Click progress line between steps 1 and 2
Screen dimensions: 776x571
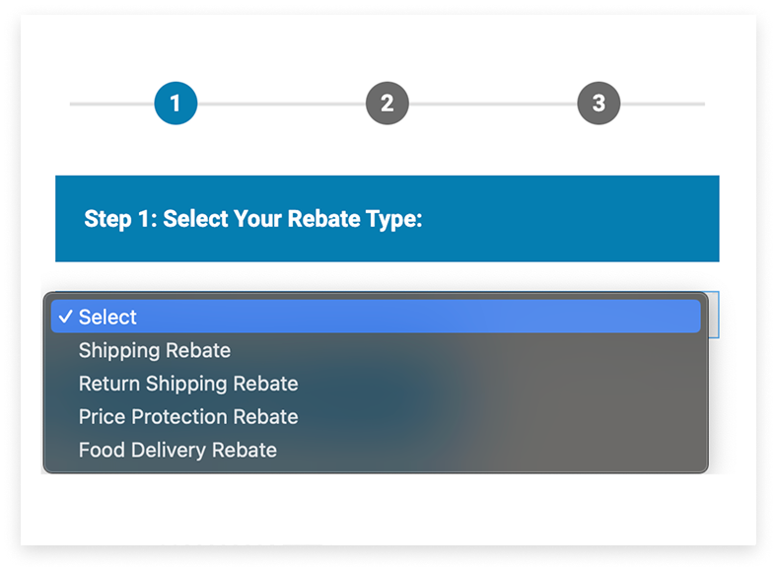281,104
